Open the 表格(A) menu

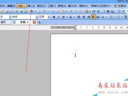click(x=62, y=6)
